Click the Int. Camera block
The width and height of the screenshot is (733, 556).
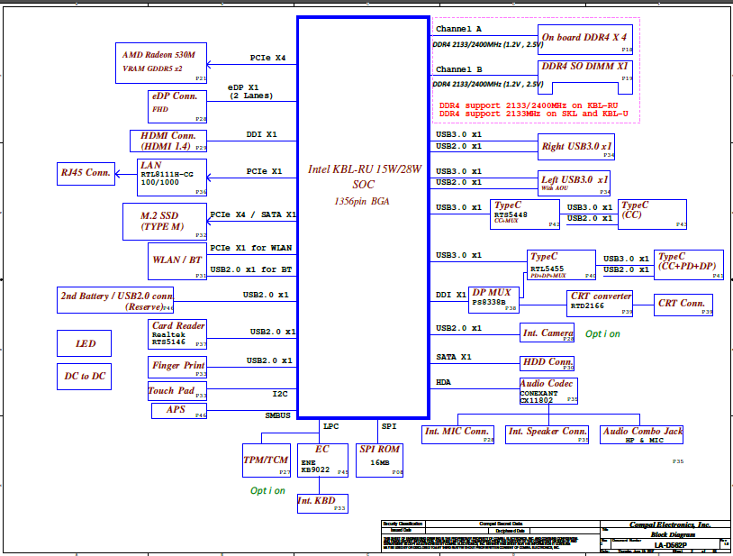click(547, 333)
